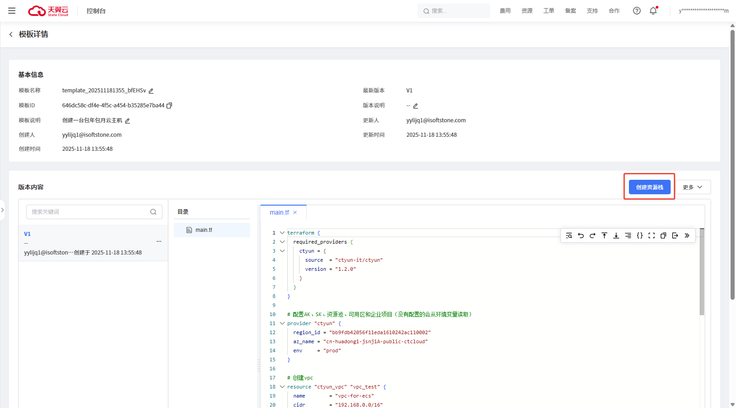Image resolution: width=736 pixels, height=408 pixels.
Task: Expand the collapsed left side panel
Action: tap(2, 210)
